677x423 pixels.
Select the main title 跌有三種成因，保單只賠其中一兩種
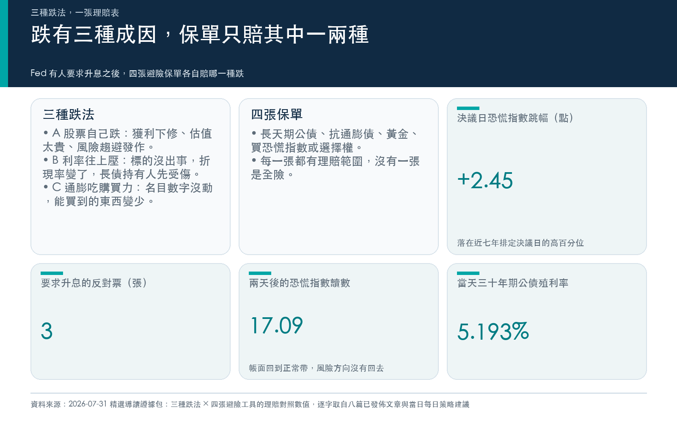tap(200, 35)
